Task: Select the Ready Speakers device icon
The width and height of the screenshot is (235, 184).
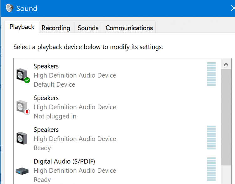Action: (22, 138)
